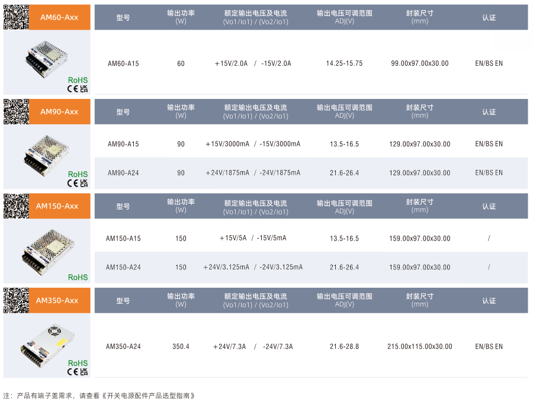
Task: Click the AM60 power supply product photo
Action: click(x=46, y=57)
